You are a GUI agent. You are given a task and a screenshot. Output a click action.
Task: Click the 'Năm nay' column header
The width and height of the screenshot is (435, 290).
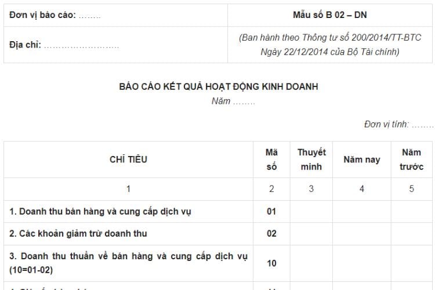click(x=361, y=159)
